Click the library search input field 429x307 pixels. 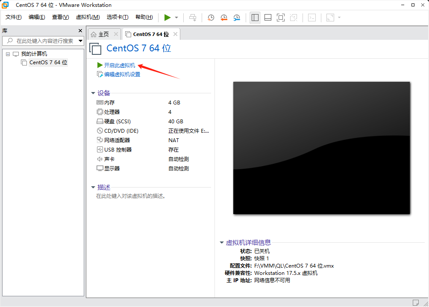coord(43,41)
